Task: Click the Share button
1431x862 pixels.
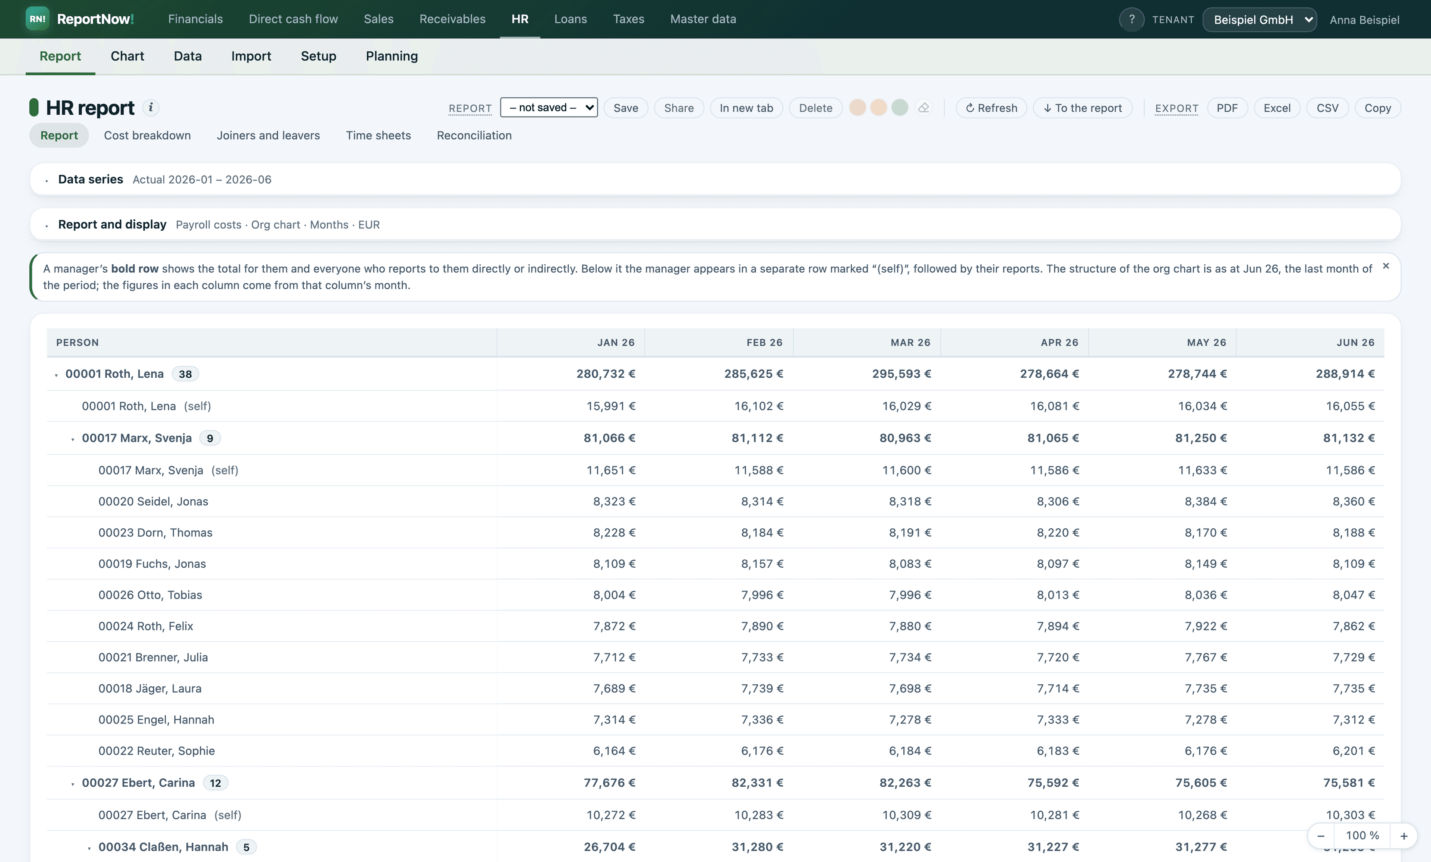Action: pos(679,108)
